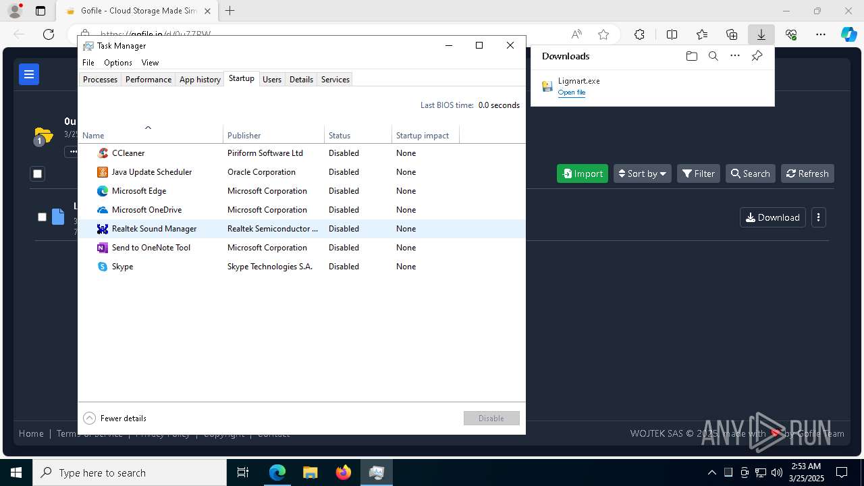The height and width of the screenshot is (486, 864).
Task: Open Edge Collections icon
Action: point(732,34)
